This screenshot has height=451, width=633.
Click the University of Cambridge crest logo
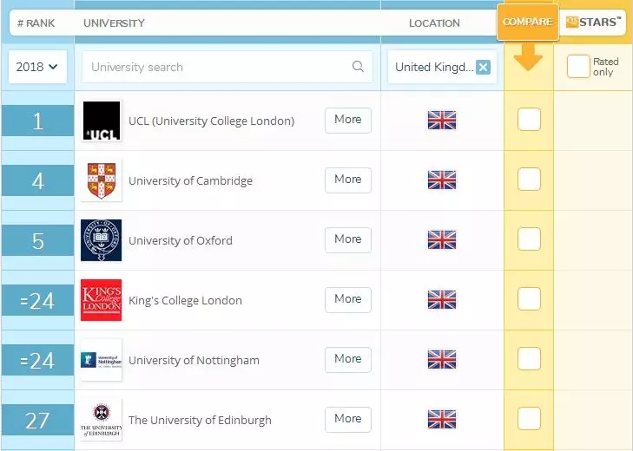tap(102, 180)
